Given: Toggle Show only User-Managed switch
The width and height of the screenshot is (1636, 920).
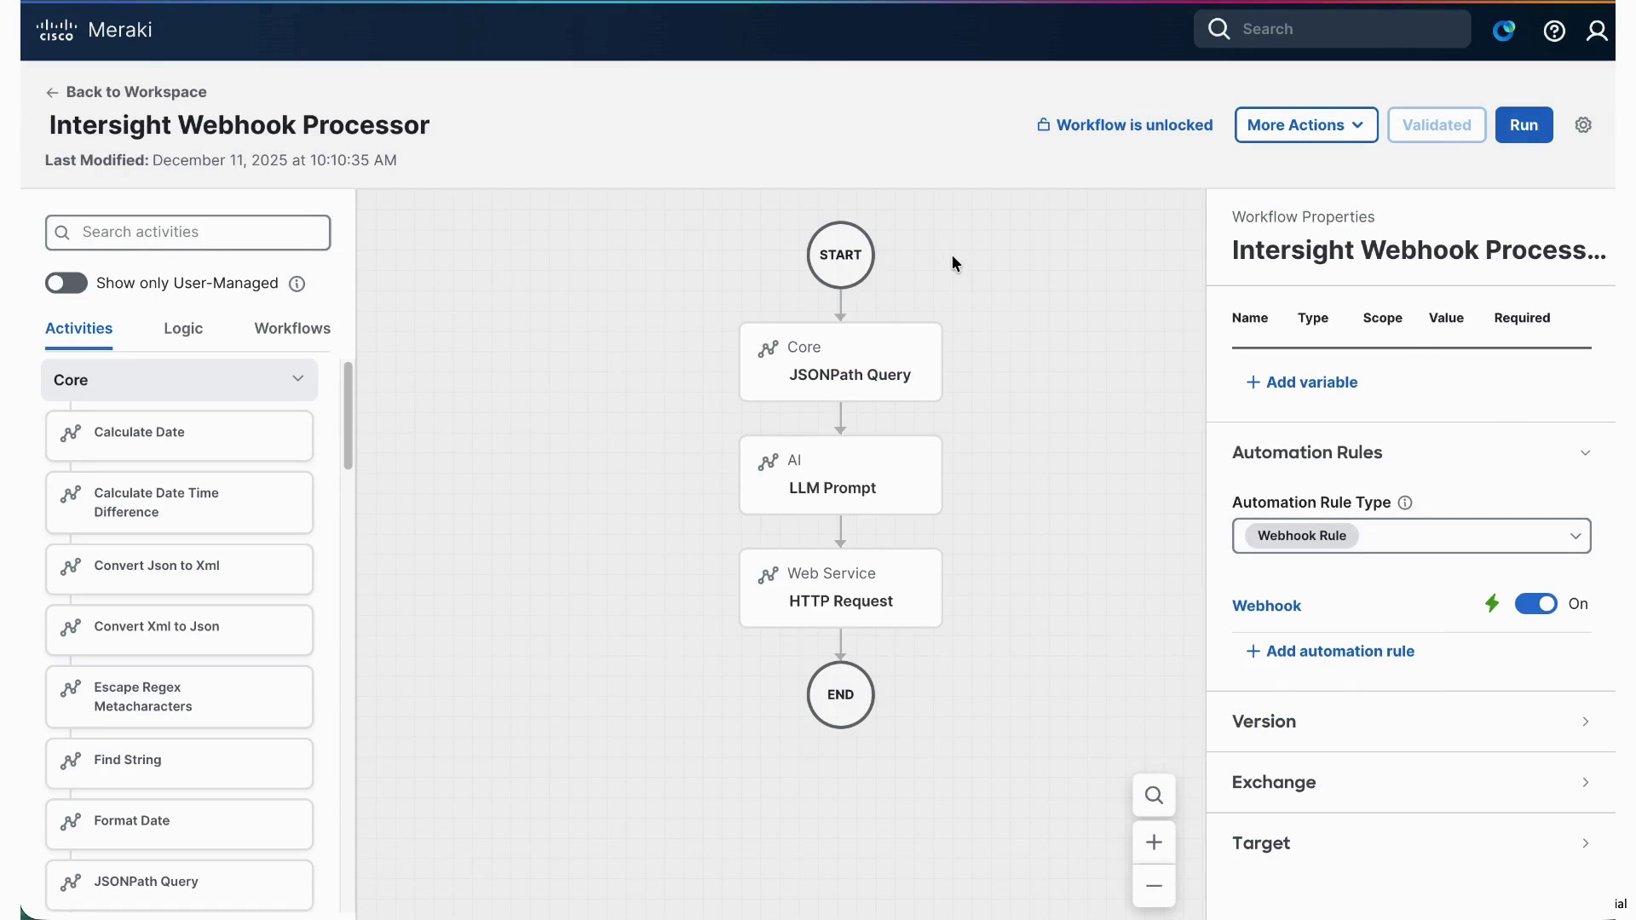Looking at the screenshot, I should [66, 283].
